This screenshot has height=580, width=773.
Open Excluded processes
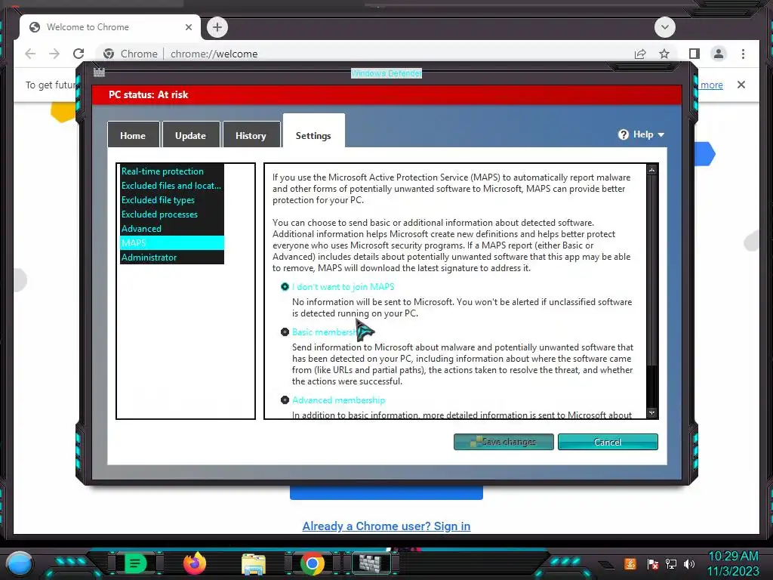[172, 214]
